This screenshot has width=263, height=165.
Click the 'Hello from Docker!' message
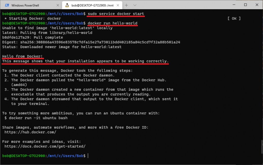coord(23,56)
